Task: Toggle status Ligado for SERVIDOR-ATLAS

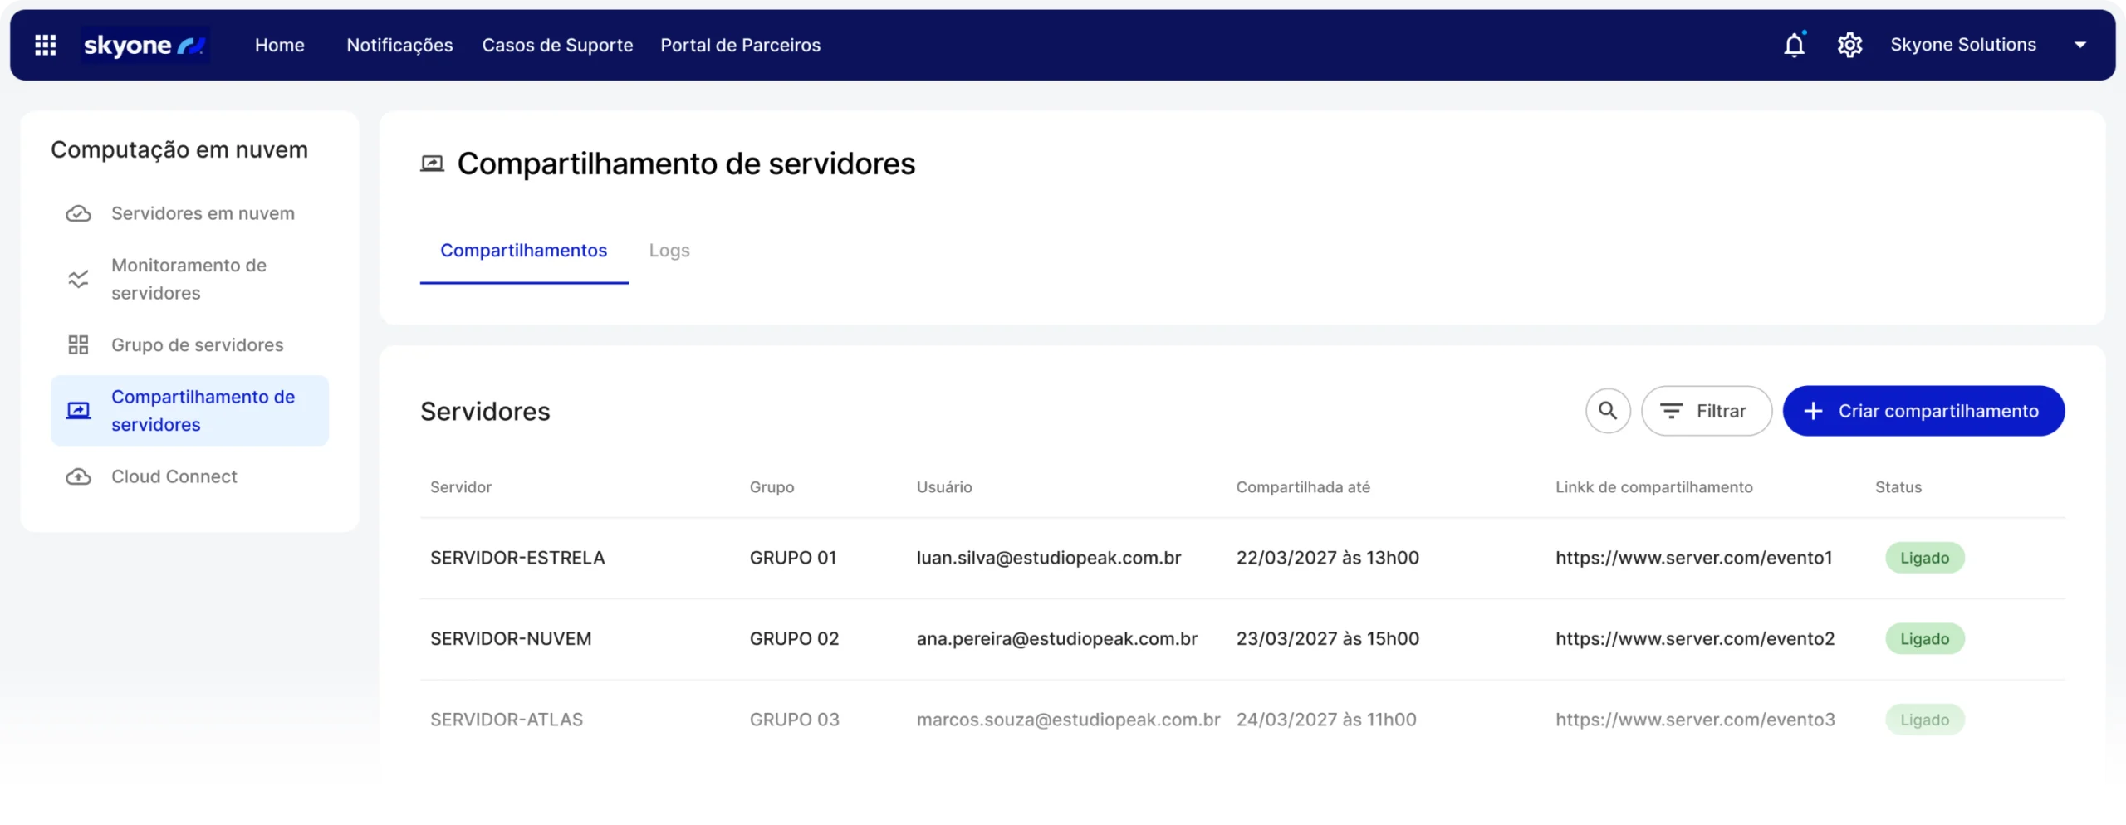Action: tap(1924, 719)
